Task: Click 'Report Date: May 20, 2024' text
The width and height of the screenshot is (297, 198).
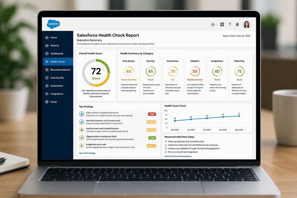Action: pos(236,36)
